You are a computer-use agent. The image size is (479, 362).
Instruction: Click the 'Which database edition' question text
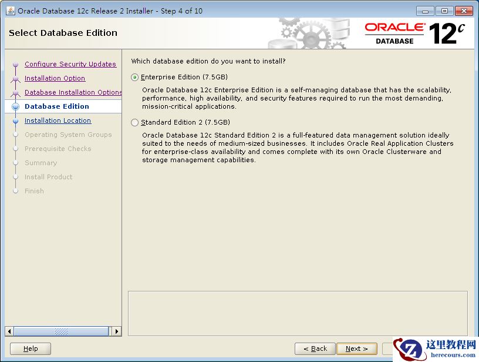[x=208, y=61]
